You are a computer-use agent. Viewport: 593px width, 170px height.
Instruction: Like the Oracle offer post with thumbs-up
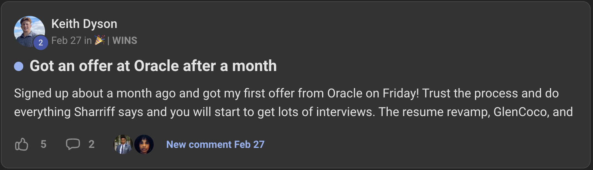(22, 145)
